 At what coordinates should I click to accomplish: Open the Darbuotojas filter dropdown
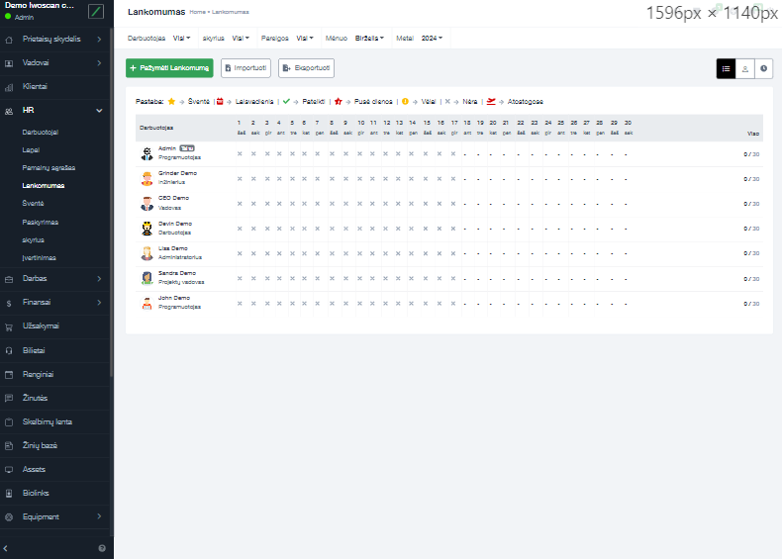[182, 39]
